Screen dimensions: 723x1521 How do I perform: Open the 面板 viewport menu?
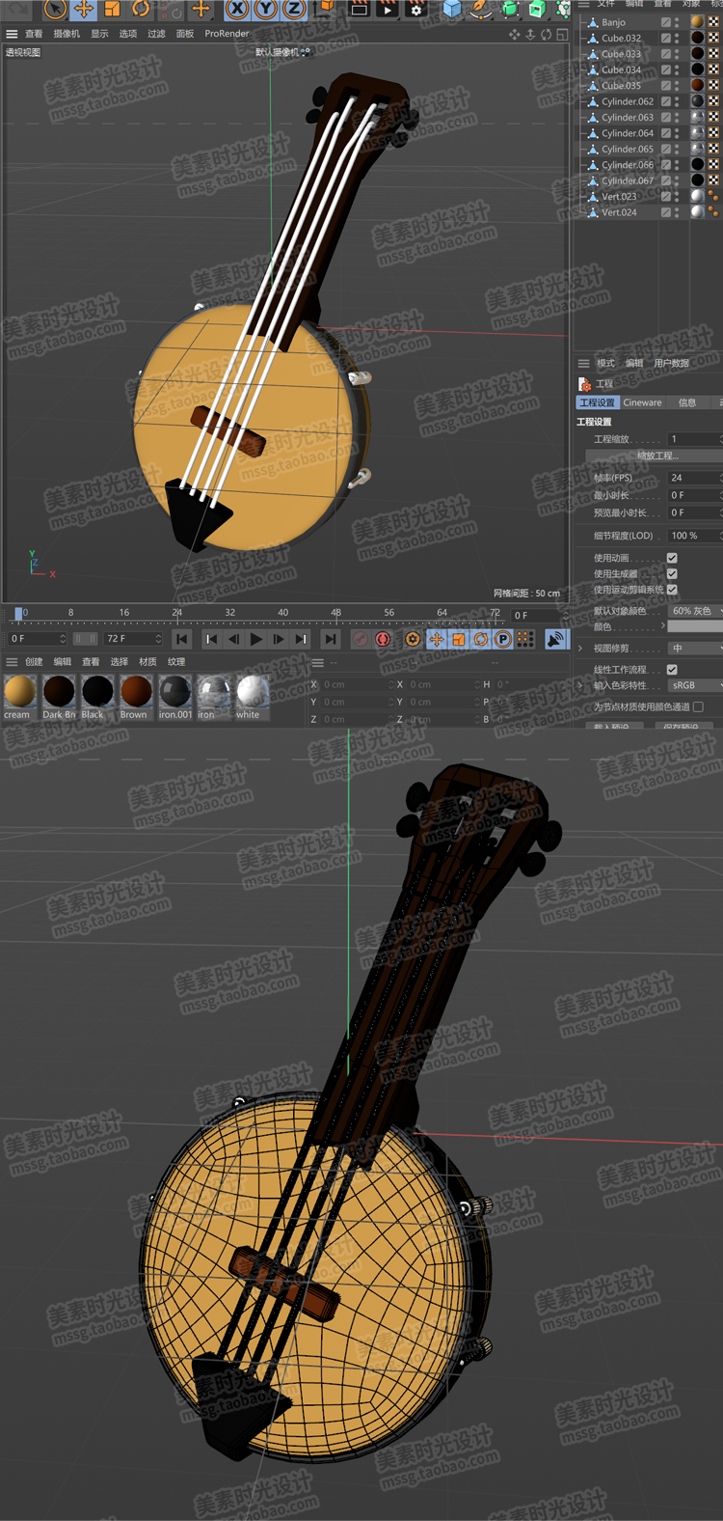click(x=185, y=34)
